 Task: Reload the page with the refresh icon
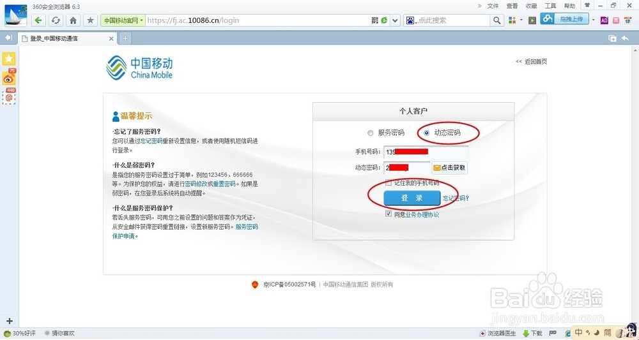tap(56, 20)
